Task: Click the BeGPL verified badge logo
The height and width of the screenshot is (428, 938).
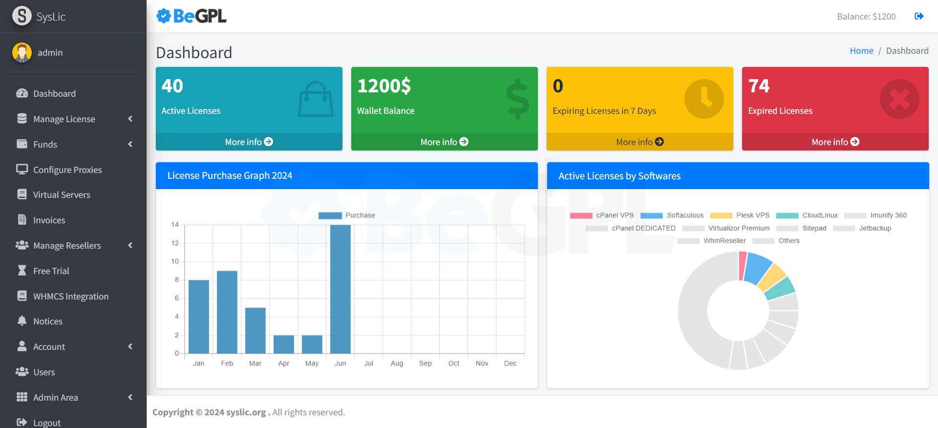Action: (164, 16)
